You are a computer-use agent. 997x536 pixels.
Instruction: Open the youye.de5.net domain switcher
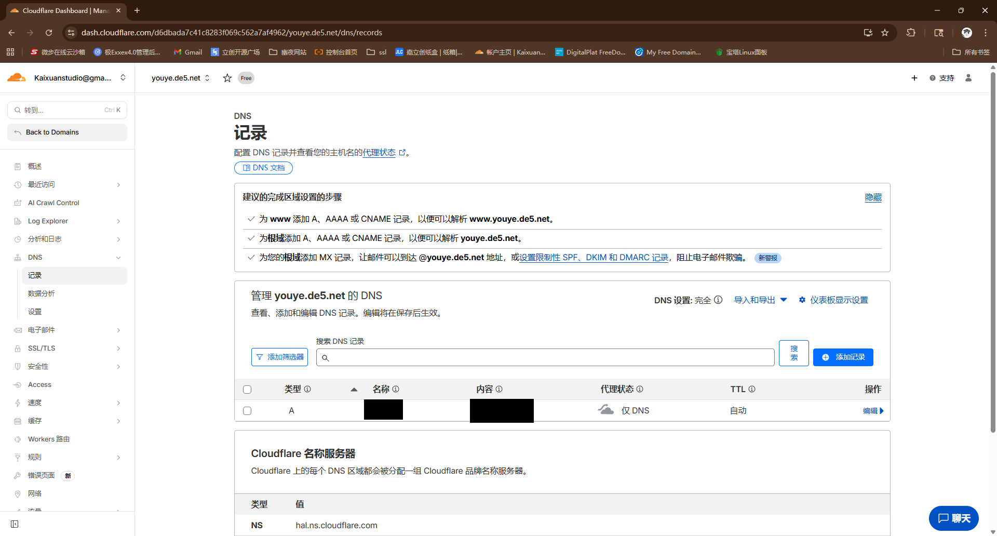tap(180, 78)
